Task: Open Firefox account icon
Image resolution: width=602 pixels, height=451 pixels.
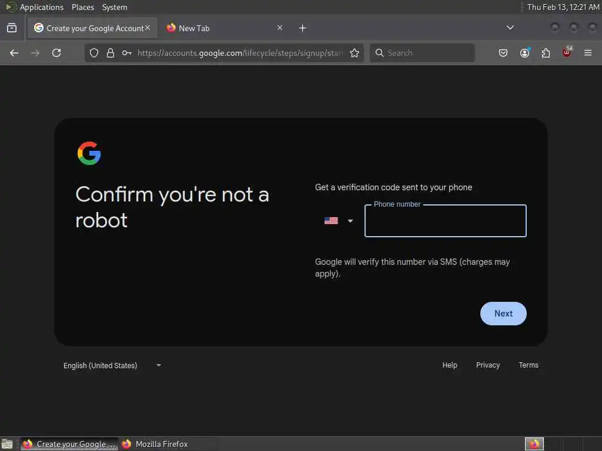Action: 524,53
